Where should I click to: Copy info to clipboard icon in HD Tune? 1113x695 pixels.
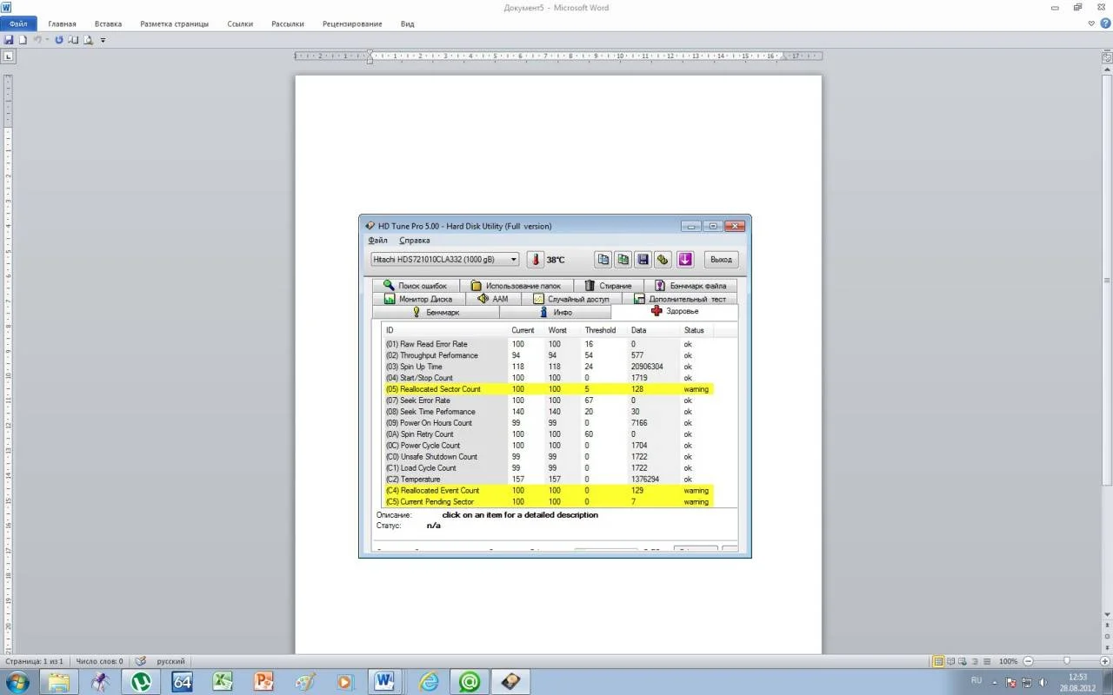pos(603,259)
